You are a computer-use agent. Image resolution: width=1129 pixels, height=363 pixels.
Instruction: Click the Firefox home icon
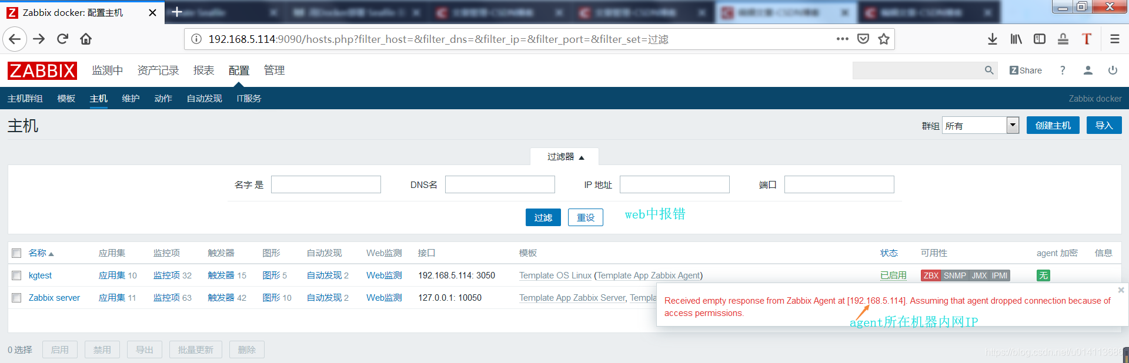(x=86, y=39)
